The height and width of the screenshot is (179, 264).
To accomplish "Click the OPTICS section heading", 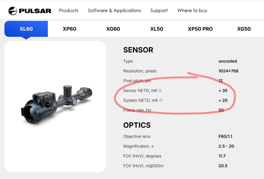I will tap(137, 125).
